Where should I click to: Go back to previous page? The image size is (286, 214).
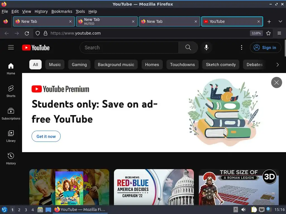pos(7,33)
